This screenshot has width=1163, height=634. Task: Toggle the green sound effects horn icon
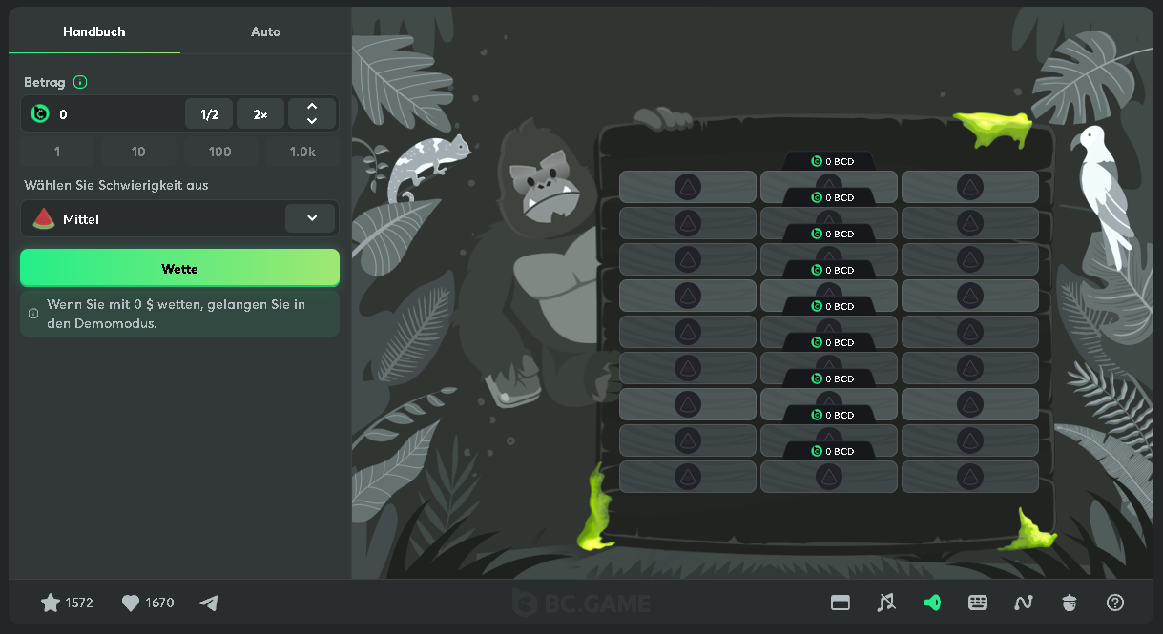coord(932,603)
